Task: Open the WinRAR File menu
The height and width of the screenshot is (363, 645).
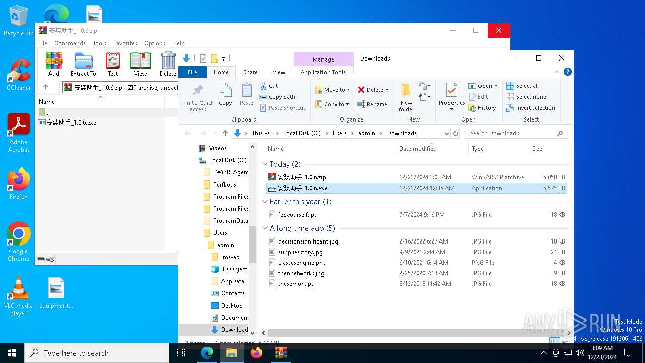Action: [x=43, y=43]
